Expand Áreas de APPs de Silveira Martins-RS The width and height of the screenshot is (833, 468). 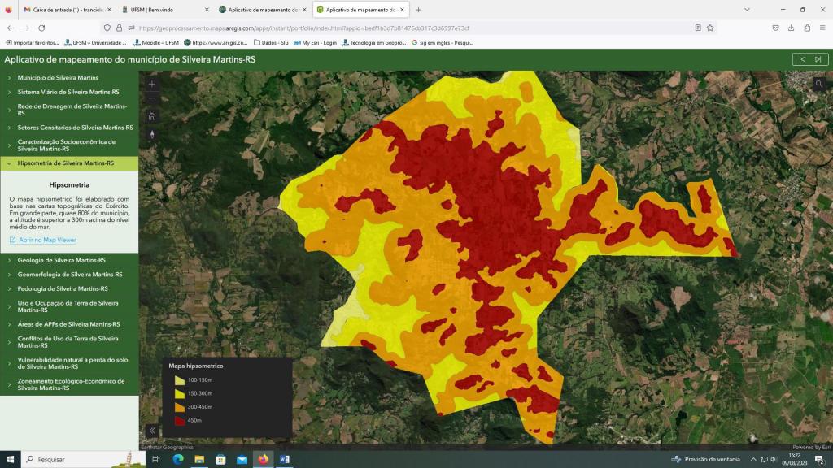68,324
